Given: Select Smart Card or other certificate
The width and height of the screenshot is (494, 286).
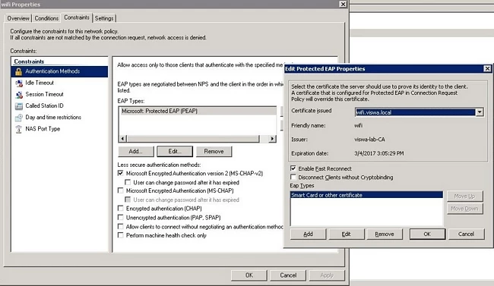Looking at the screenshot, I should pos(366,195).
